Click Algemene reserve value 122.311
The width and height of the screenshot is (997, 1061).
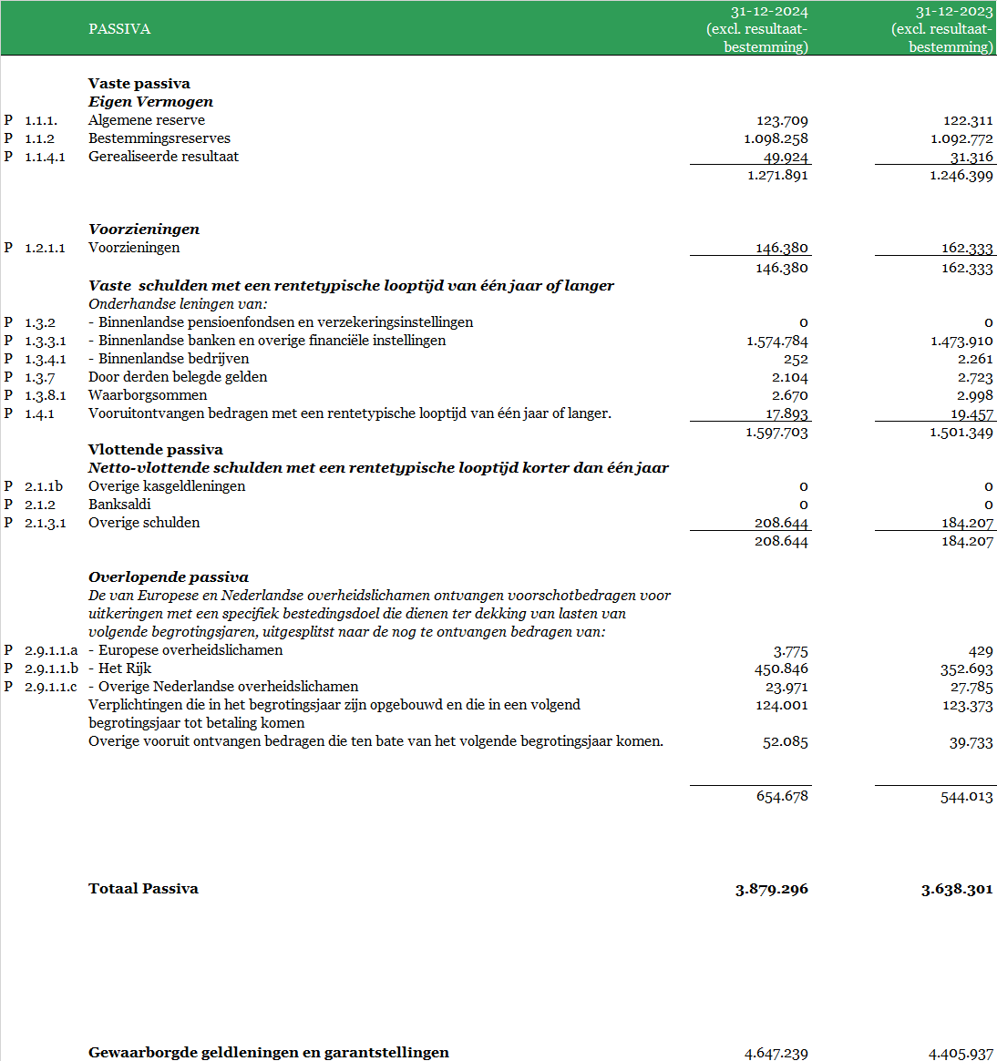[x=968, y=120]
